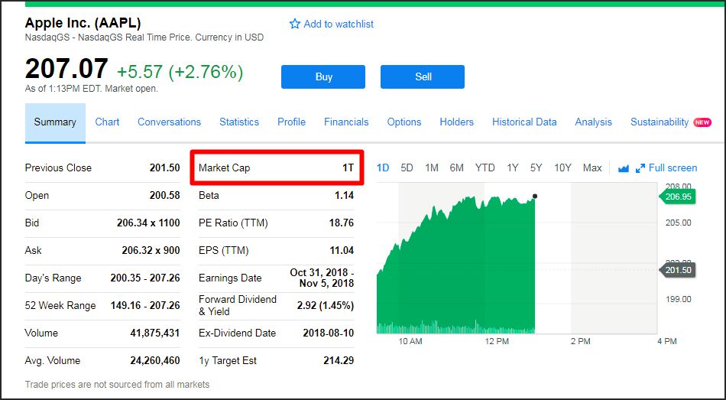Click the Day's Range value 200.35 - 207.26
Screen dimensions: 726x400
(x=145, y=278)
